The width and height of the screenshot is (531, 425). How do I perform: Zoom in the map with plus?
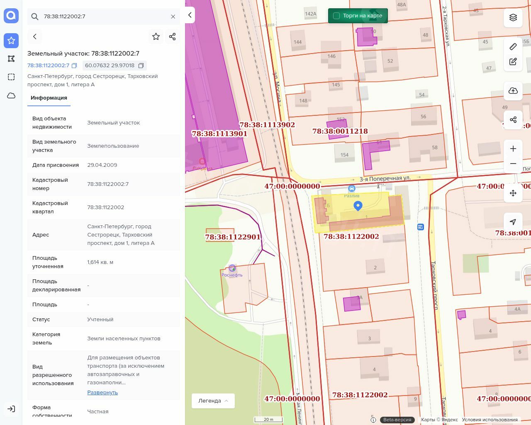[513, 149]
